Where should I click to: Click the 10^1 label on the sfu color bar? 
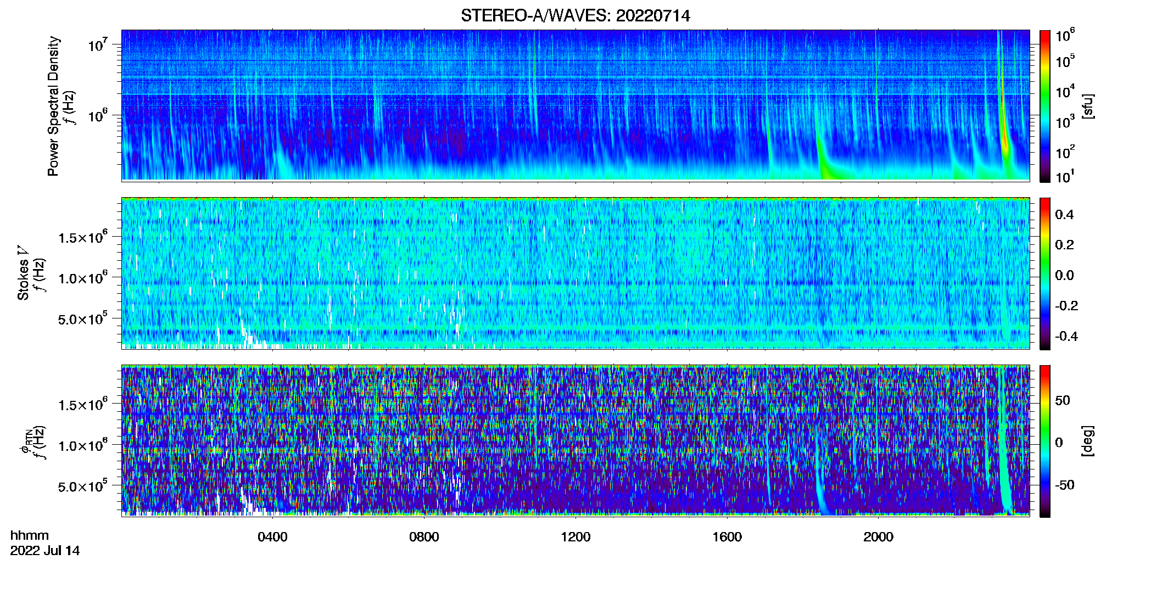1065,176
